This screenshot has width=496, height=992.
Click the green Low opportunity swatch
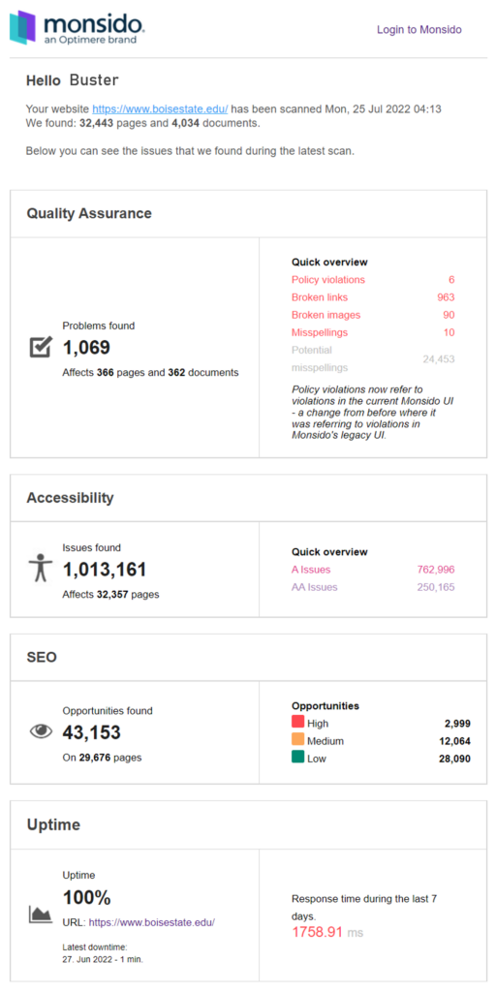click(x=298, y=758)
